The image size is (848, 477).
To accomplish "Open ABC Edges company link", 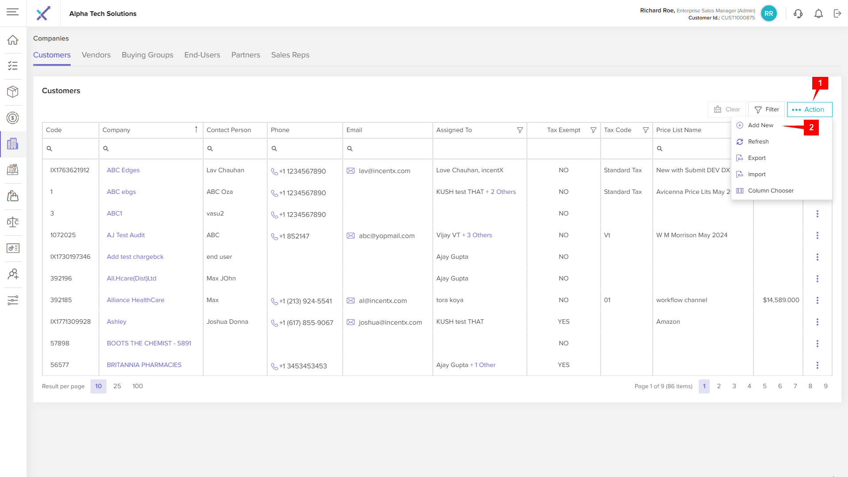I will point(123,170).
